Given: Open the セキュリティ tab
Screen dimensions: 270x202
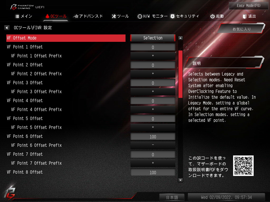Looking at the screenshot, I should pyautogui.click(x=185, y=16).
